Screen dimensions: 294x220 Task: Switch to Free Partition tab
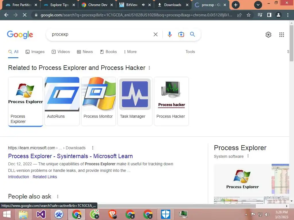click(x=21, y=5)
